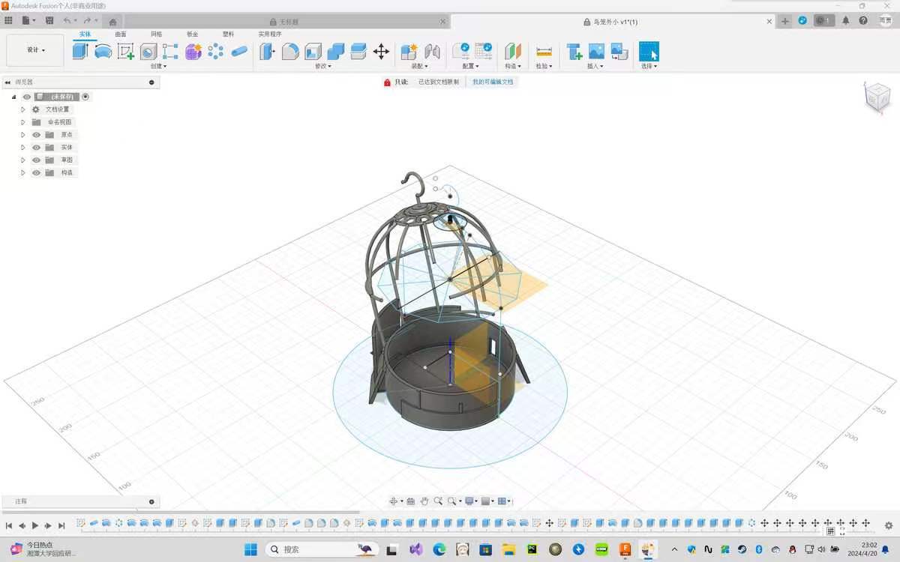The image size is (900, 562).
Task: Open the 装配 dropdown menu
Action: coord(420,66)
